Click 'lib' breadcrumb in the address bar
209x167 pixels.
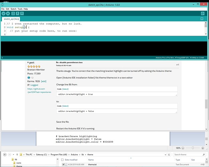[x=83, y=155]
